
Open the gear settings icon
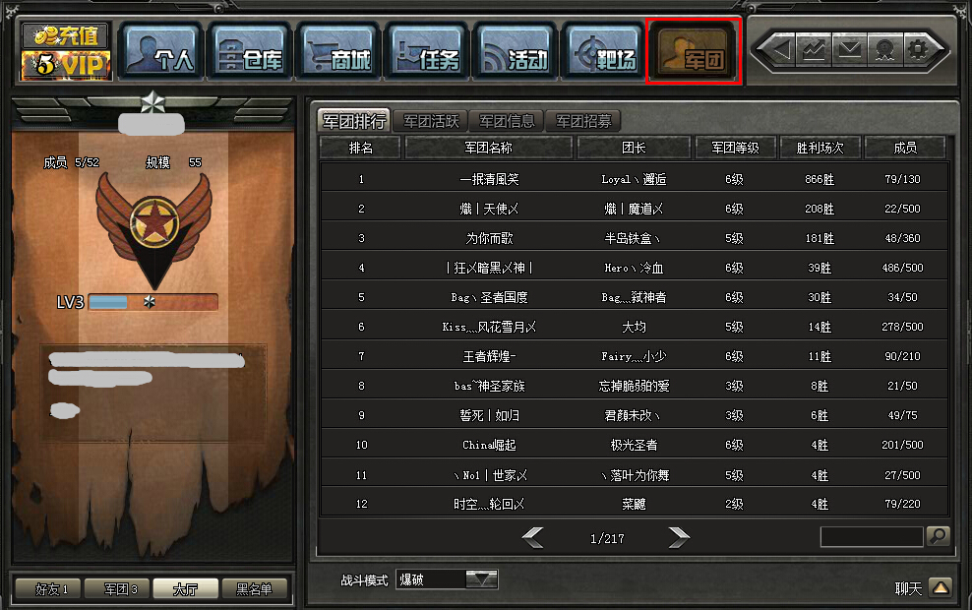tap(919, 49)
